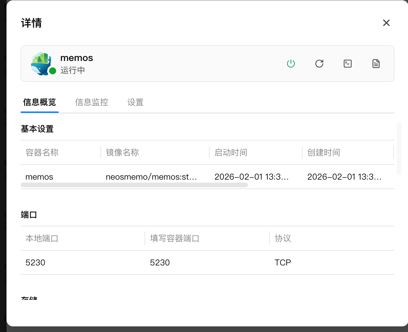The height and width of the screenshot is (332, 408).
Task: Open the container log document icon
Action: pyautogui.click(x=376, y=64)
